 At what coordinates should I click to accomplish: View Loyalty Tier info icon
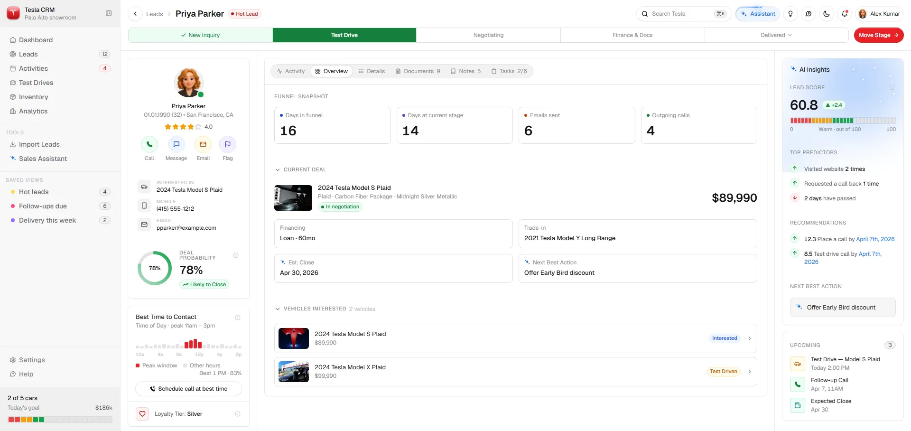point(238,414)
